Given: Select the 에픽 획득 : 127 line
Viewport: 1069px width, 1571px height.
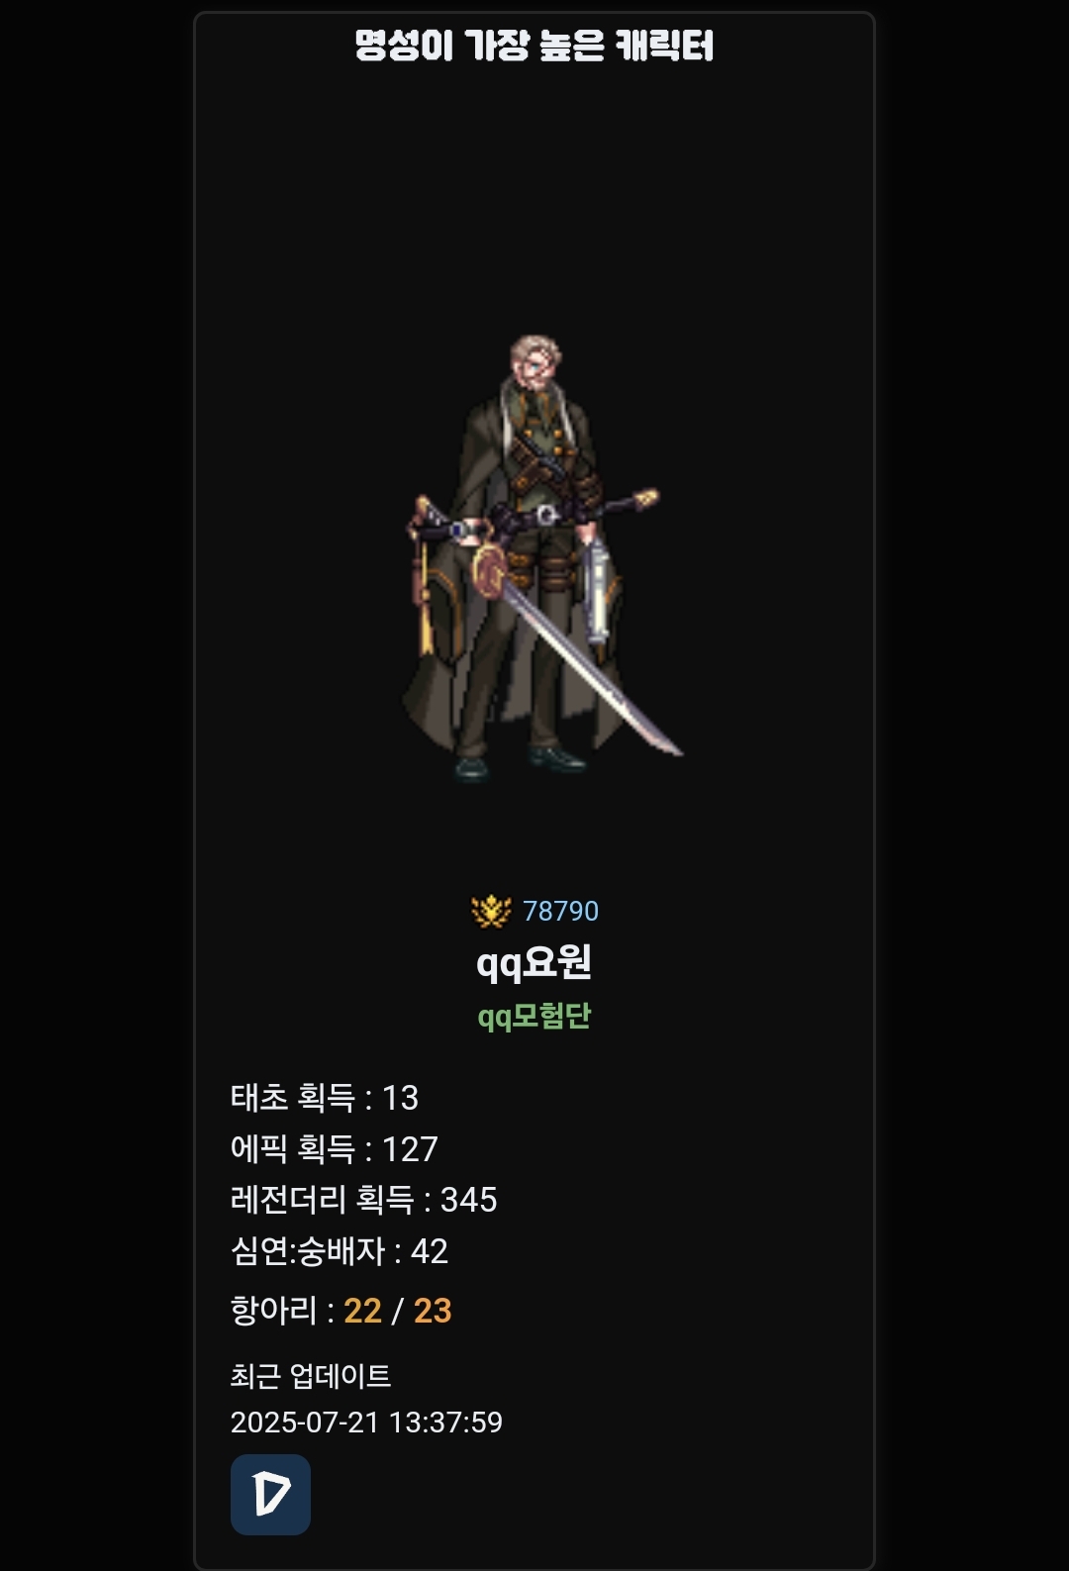Looking at the screenshot, I should [x=335, y=1148].
